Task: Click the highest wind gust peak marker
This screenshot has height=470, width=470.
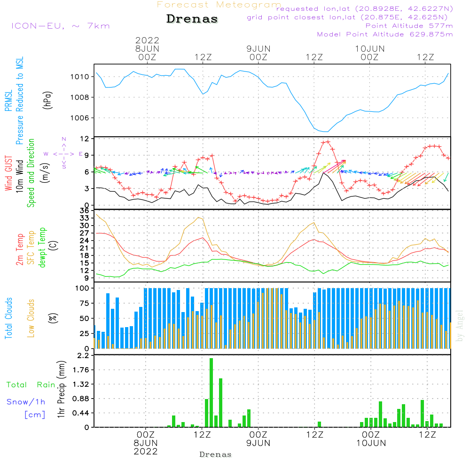Action: (x=328, y=142)
